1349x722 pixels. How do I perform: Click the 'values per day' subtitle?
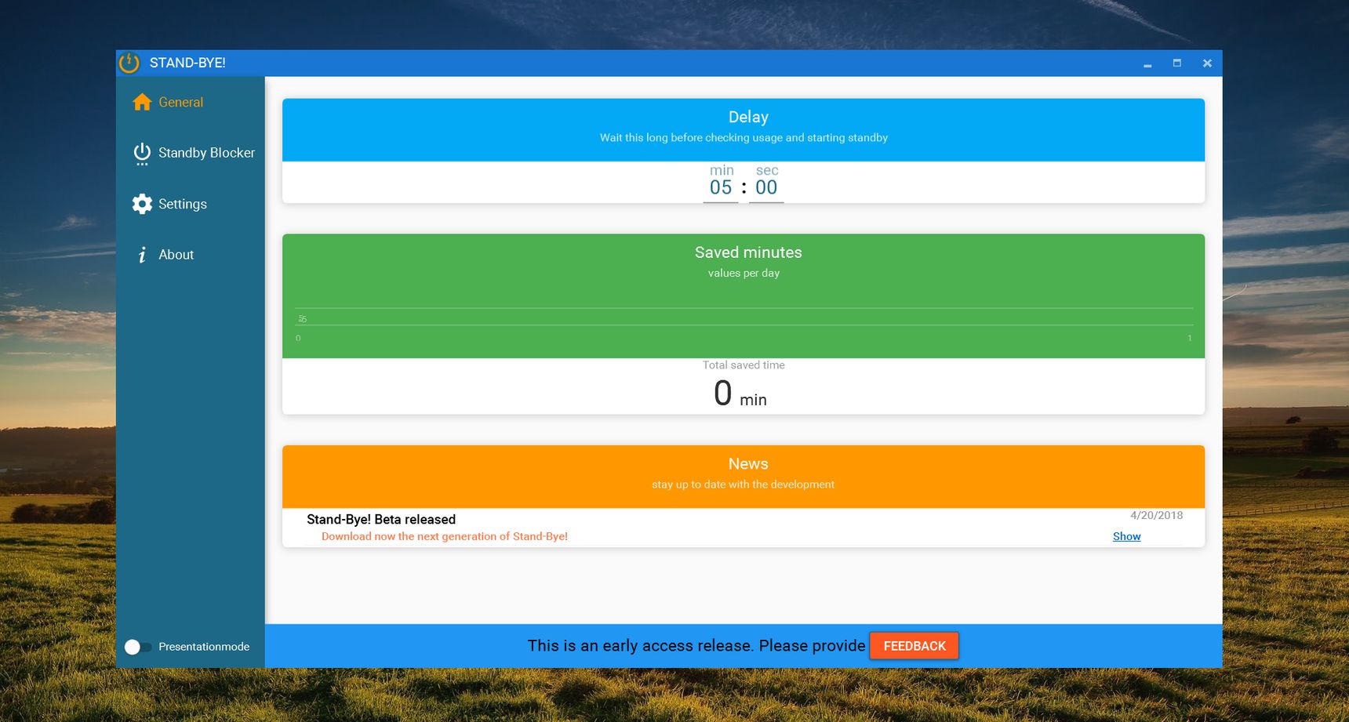click(744, 273)
